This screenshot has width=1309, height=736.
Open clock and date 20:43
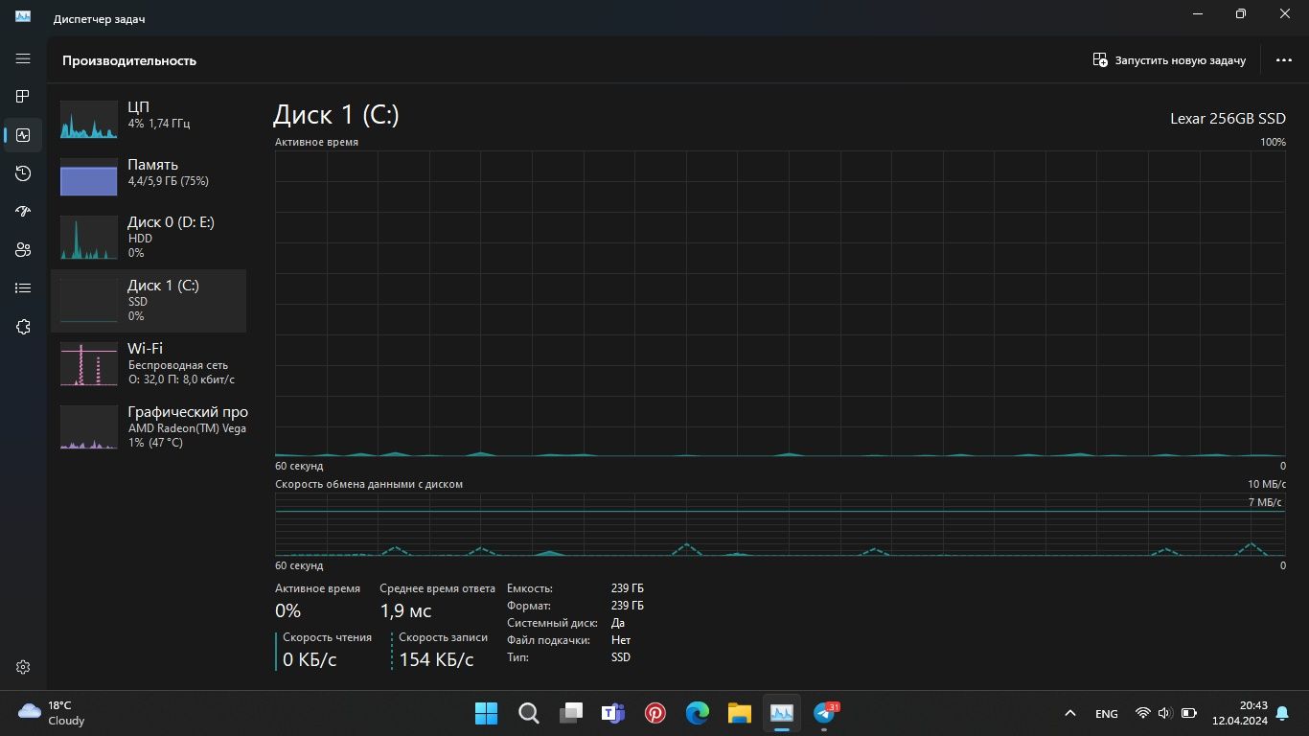click(1240, 713)
